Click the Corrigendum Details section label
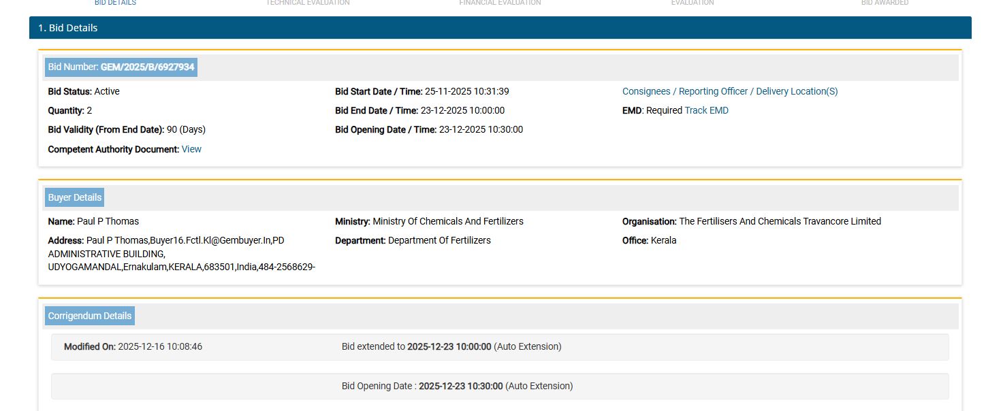Image resolution: width=1003 pixels, height=411 pixels. click(x=89, y=316)
